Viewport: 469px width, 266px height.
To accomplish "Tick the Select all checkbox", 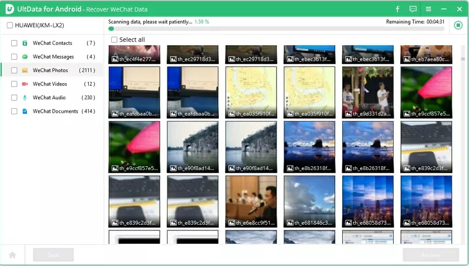I will click(114, 40).
